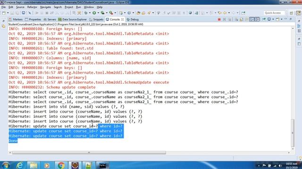Terminate the process with red stop icon

tap(219, 19)
